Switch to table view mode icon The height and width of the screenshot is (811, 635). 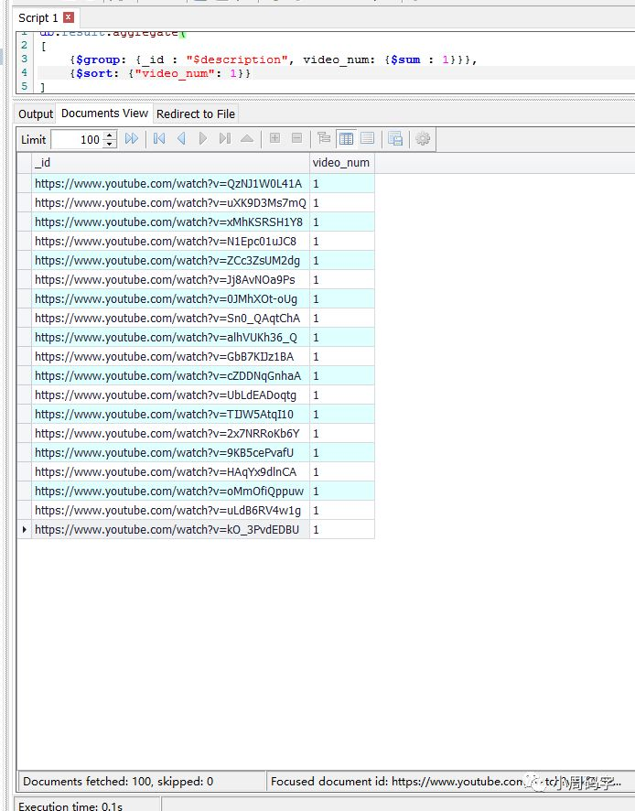[x=346, y=138]
